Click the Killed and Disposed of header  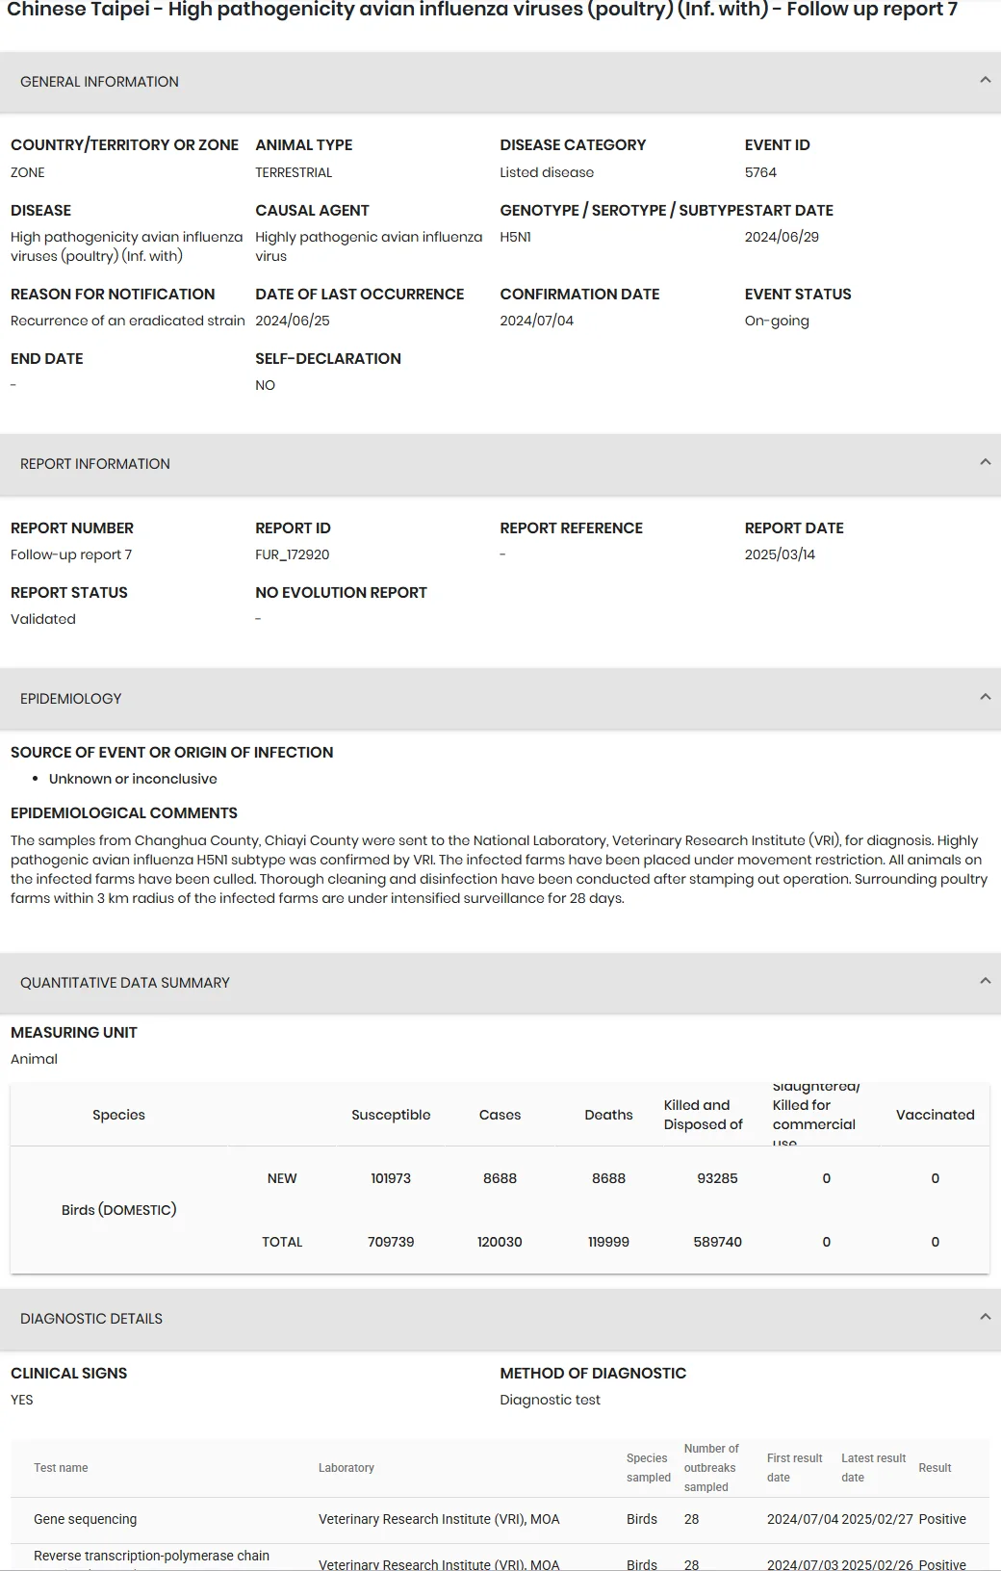[704, 1115]
